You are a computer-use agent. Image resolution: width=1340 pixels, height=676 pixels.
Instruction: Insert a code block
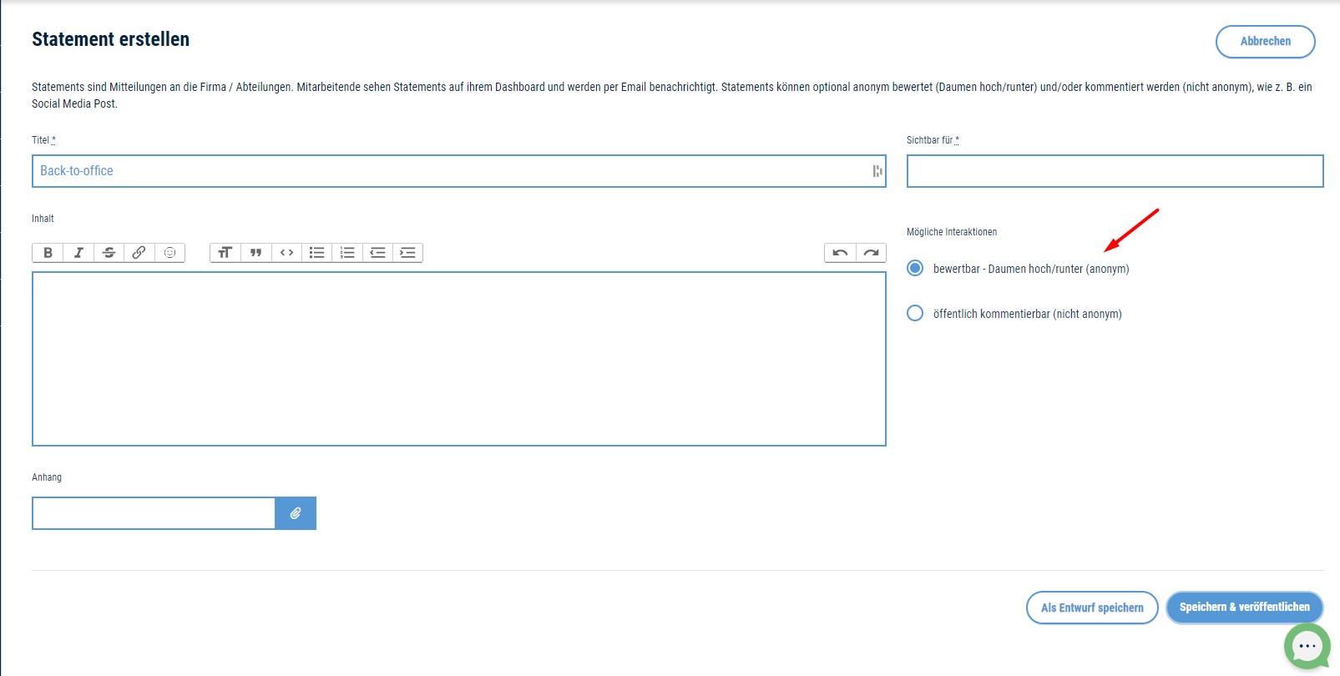click(x=286, y=253)
